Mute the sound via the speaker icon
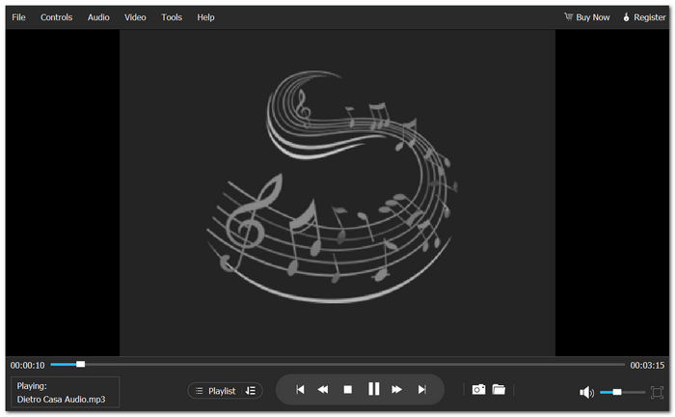 [586, 392]
